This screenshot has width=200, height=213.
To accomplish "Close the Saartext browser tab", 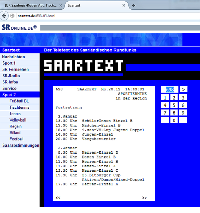I will pyautogui.click(x=124, y=6).
